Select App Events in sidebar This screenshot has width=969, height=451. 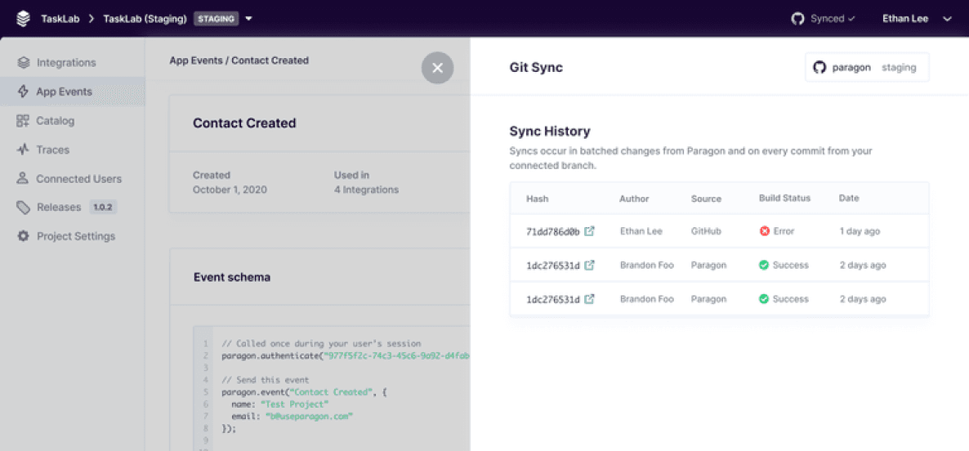[72, 92]
